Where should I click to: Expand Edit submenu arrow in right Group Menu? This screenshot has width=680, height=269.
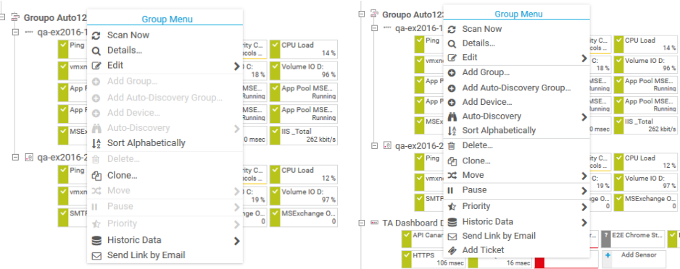coord(584,58)
